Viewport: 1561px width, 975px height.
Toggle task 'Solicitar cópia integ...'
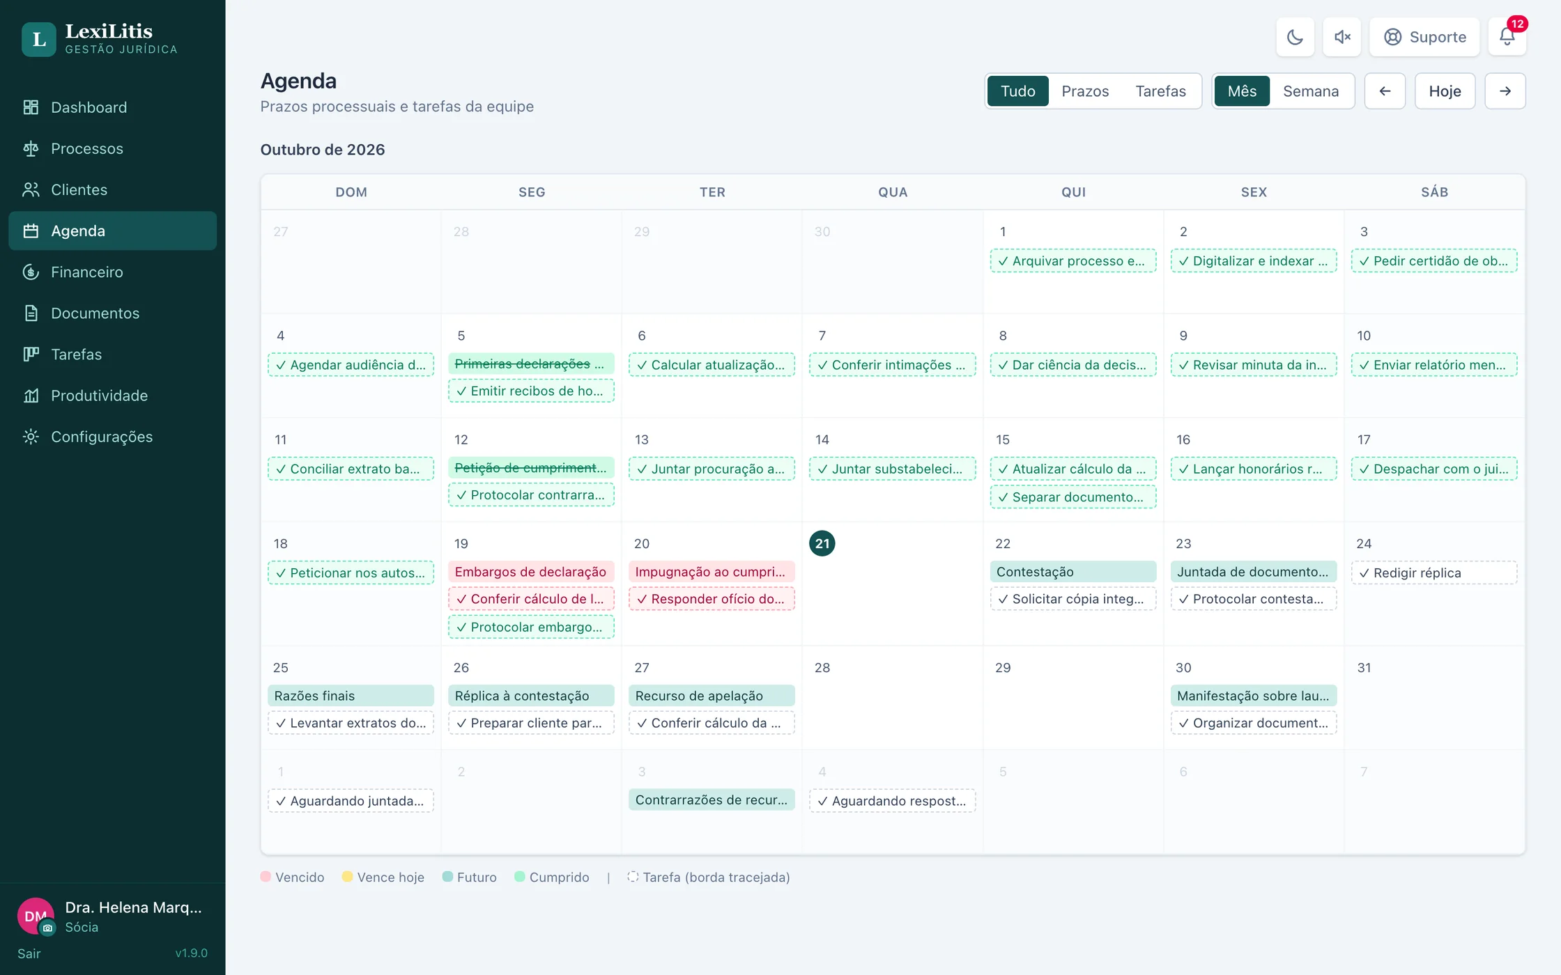[x=1072, y=599]
